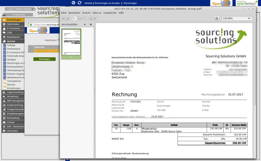Refresh the page with the top bar reload icon
Image resolution: width=261 pixels, height=161 pixels.
coord(80,3)
